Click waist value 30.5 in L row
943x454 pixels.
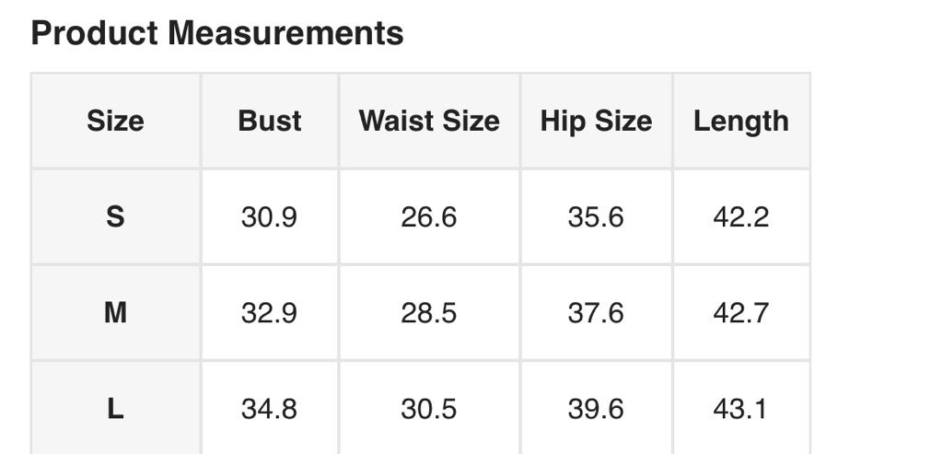[x=429, y=409]
